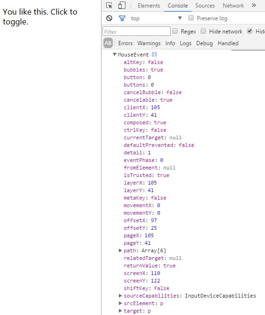Click the 'clientY: 41' property
The width and height of the screenshot is (265, 315).
point(140,115)
